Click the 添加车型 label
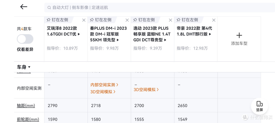 coord(239,44)
